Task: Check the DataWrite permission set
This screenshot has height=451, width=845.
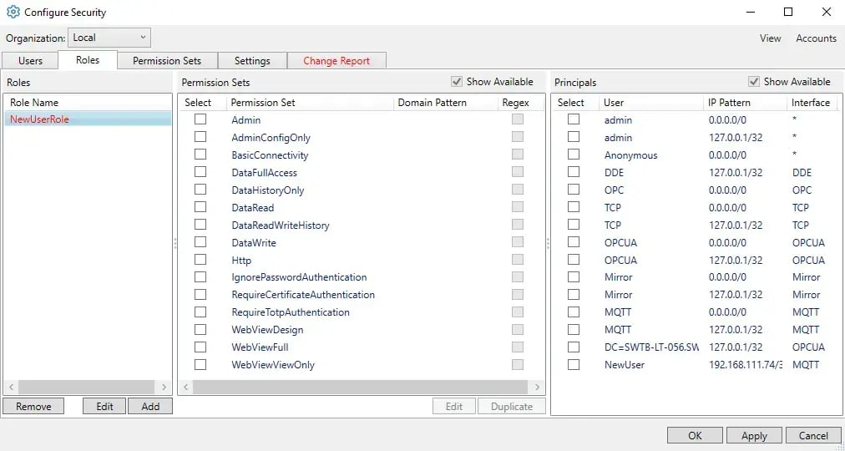Action: click(x=200, y=242)
